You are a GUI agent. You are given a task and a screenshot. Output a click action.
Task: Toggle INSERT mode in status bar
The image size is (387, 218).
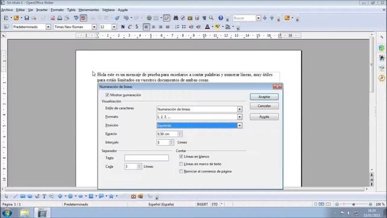pos(202,205)
